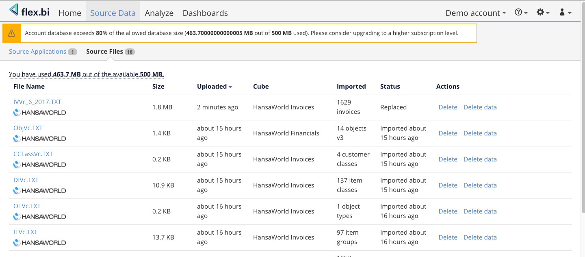The image size is (585, 257).
Task: Open the ITVc.TXT file link
Action: coord(25,232)
